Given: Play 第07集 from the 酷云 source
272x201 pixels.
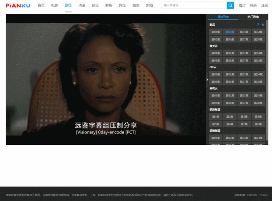Looking at the screenshot, I should coord(244,39).
